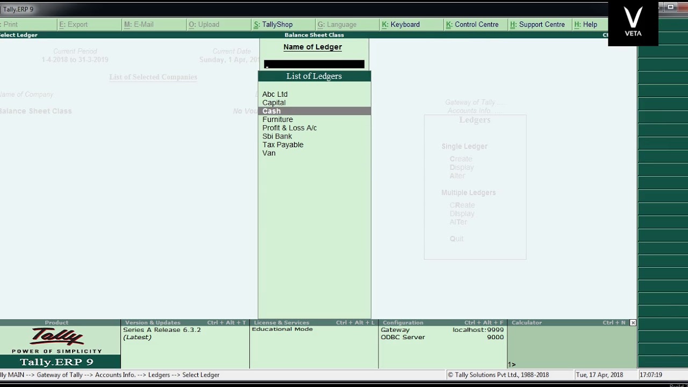Image resolution: width=688 pixels, height=387 pixels.
Task: Click the calculator input line showing 1>
Action: 572,364
